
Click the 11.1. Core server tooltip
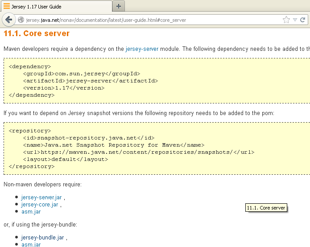click(x=266, y=208)
